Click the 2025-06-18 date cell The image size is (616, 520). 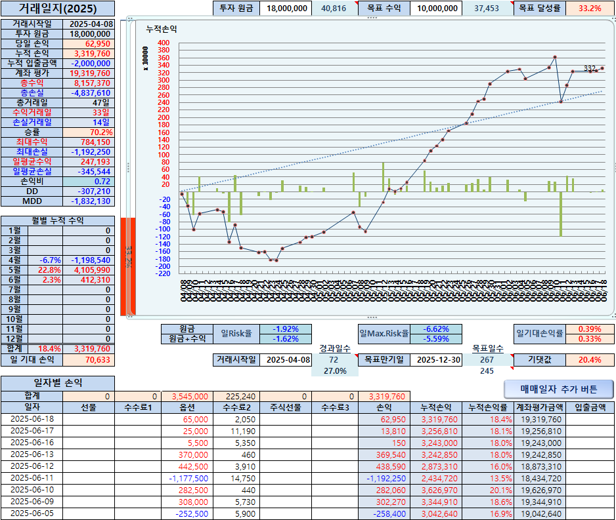click(x=32, y=419)
